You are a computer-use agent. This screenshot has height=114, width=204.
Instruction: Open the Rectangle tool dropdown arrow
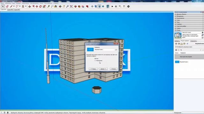click(x=26, y=6)
